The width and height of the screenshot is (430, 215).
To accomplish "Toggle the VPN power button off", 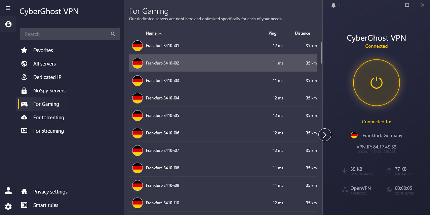I will [x=376, y=82].
